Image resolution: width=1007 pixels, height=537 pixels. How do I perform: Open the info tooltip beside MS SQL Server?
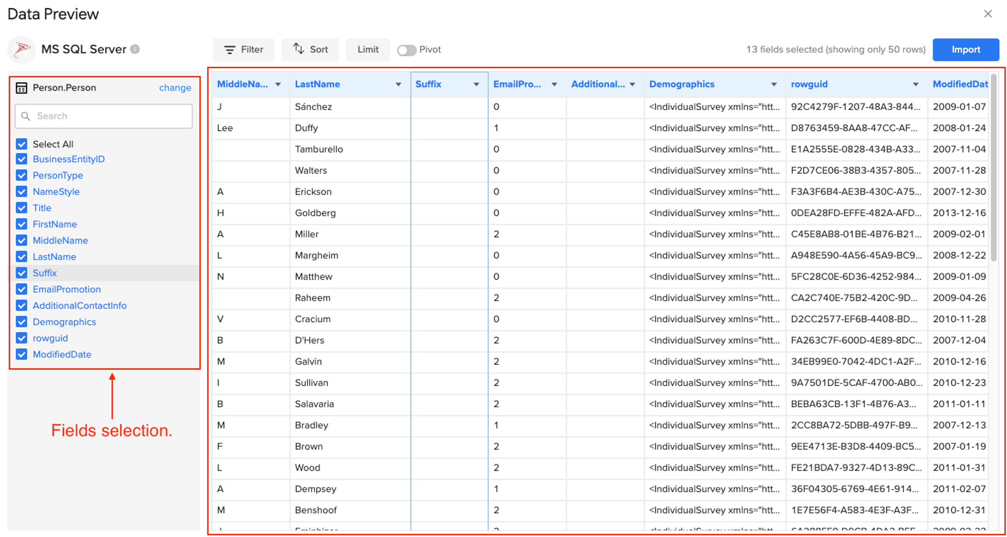[135, 49]
